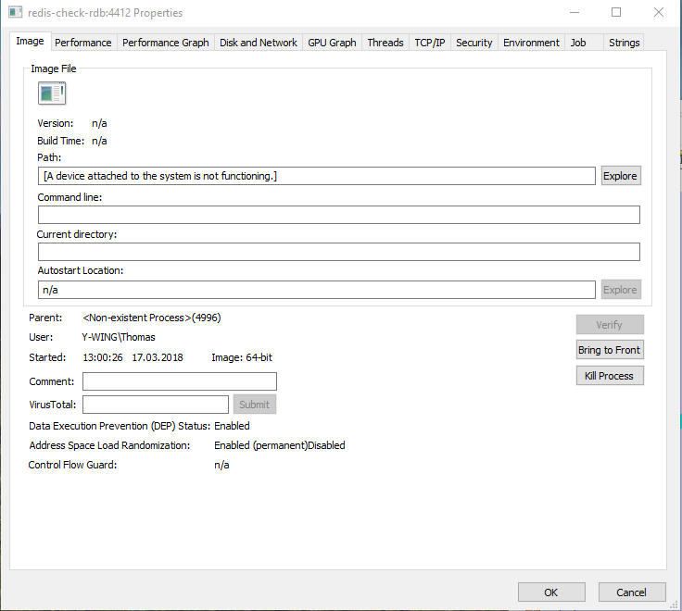682x611 pixels.
Task: Click the 'Image: 64-bit' text
Action: click(242, 357)
